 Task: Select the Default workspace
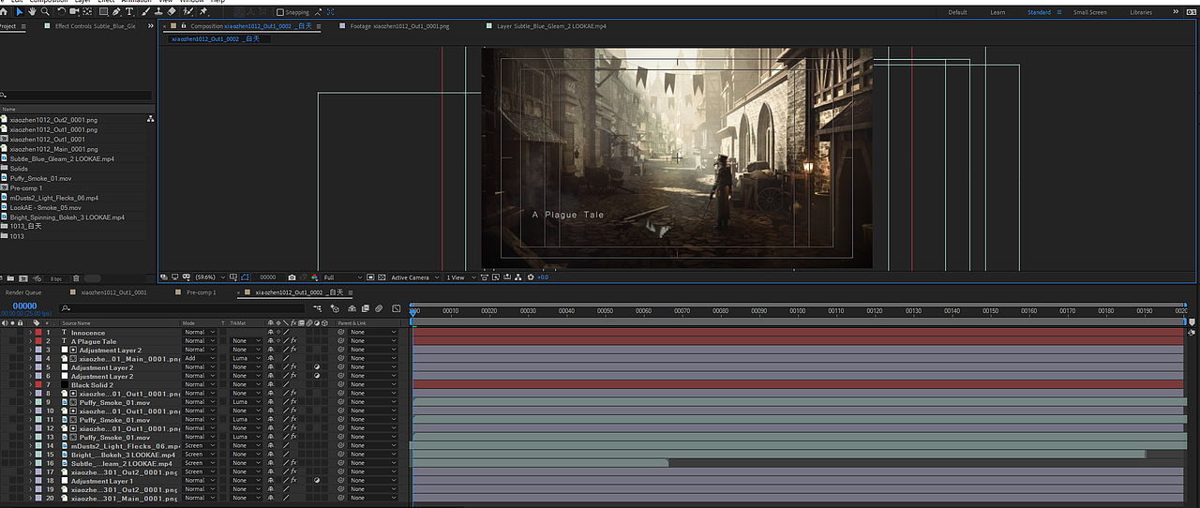(x=957, y=12)
